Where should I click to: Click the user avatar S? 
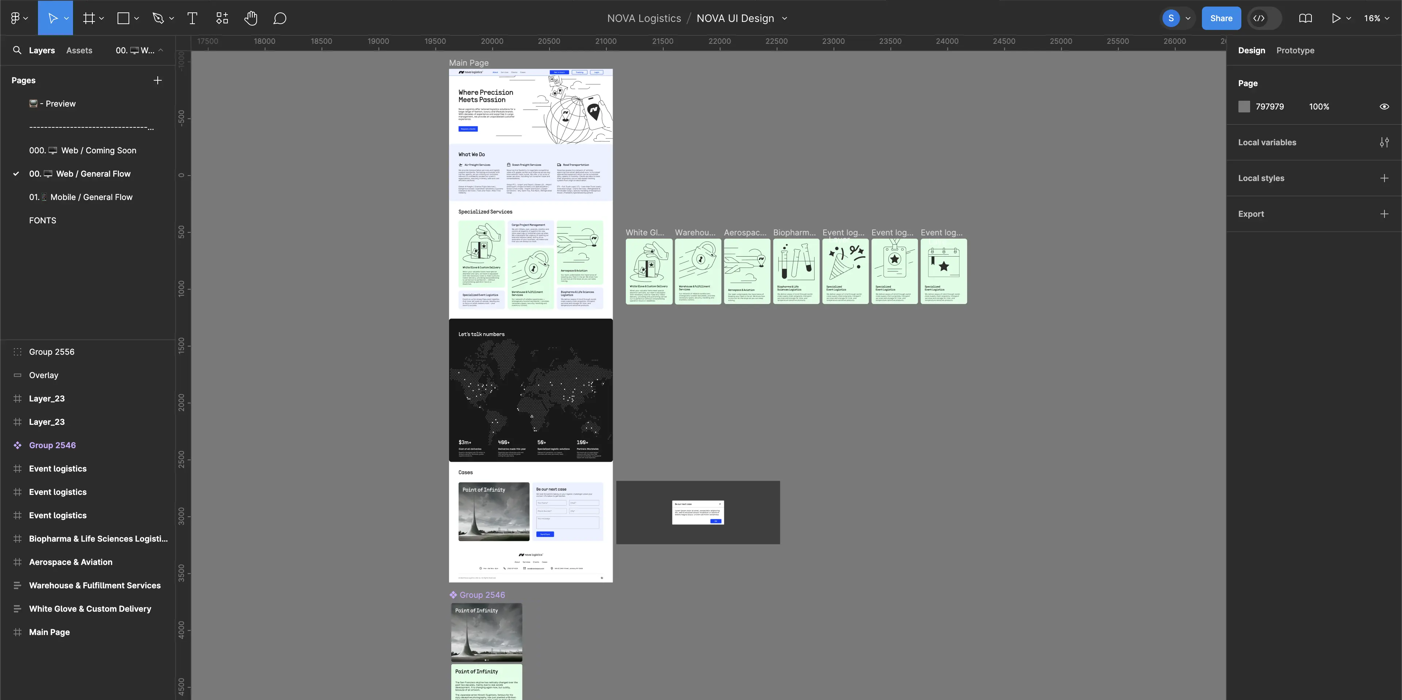pyautogui.click(x=1171, y=18)
